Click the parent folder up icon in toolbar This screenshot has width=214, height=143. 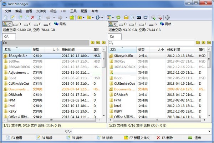point(72,18)
